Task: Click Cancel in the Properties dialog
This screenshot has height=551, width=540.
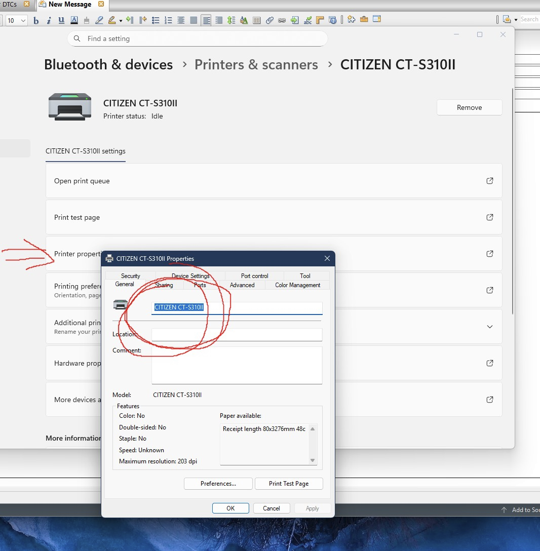Action: pyautogui.click(x=272, y=508)
